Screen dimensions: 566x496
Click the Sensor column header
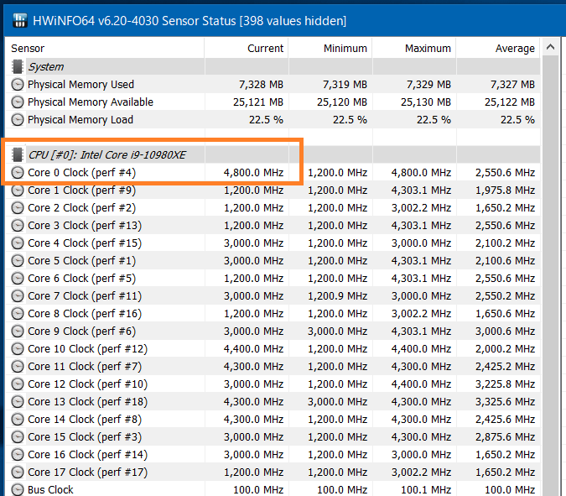pyautogui.click(x=105, y=48)
